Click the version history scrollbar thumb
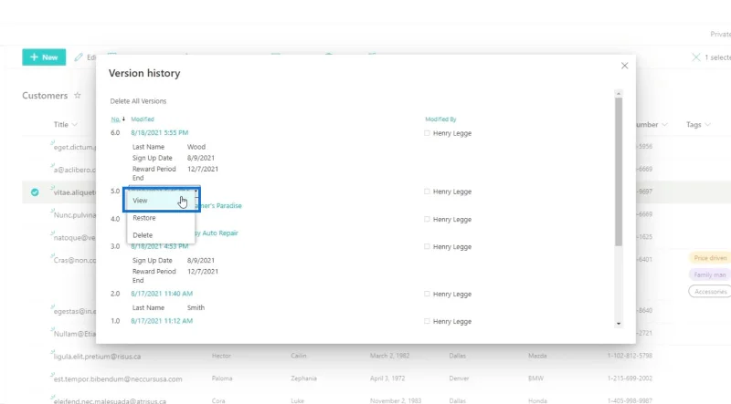The width and height of the screenshot is (731, 404). click(x=619, y=171)
